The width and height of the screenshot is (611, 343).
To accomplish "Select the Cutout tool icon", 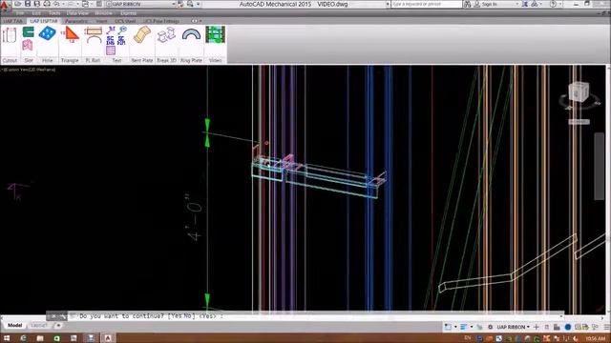I will click(x=10, y=35).
